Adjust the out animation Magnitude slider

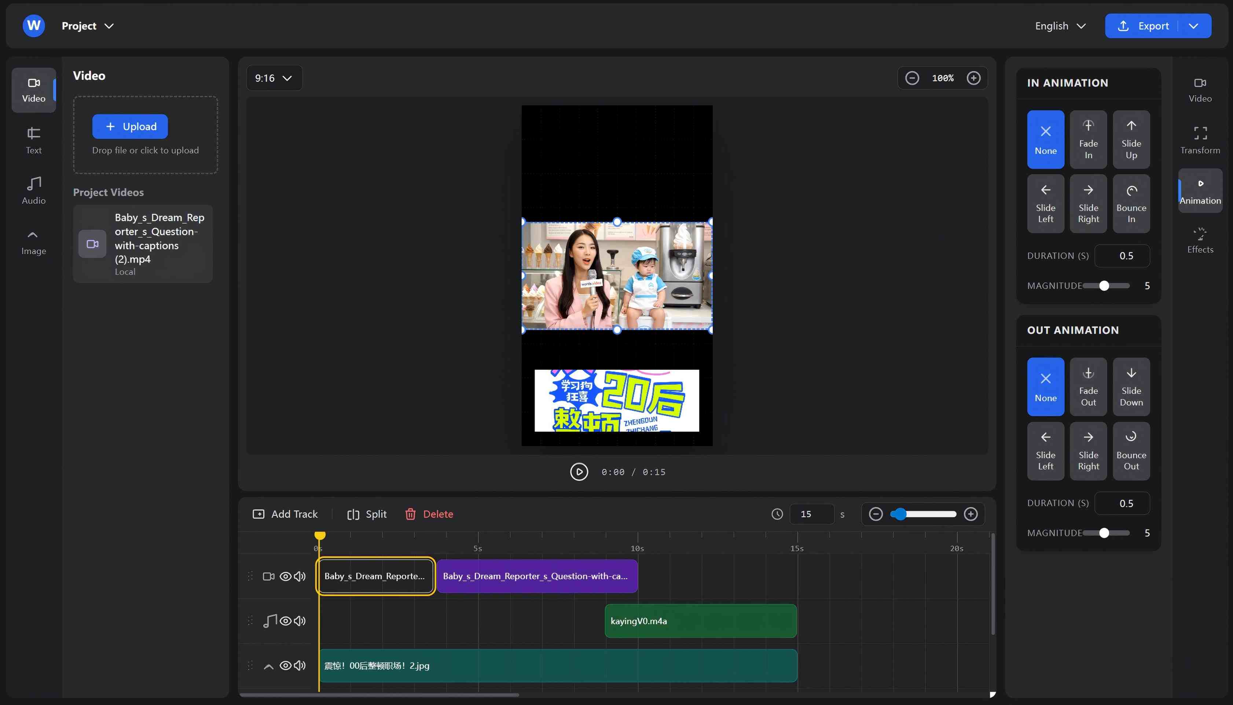tap(1104, 533)
